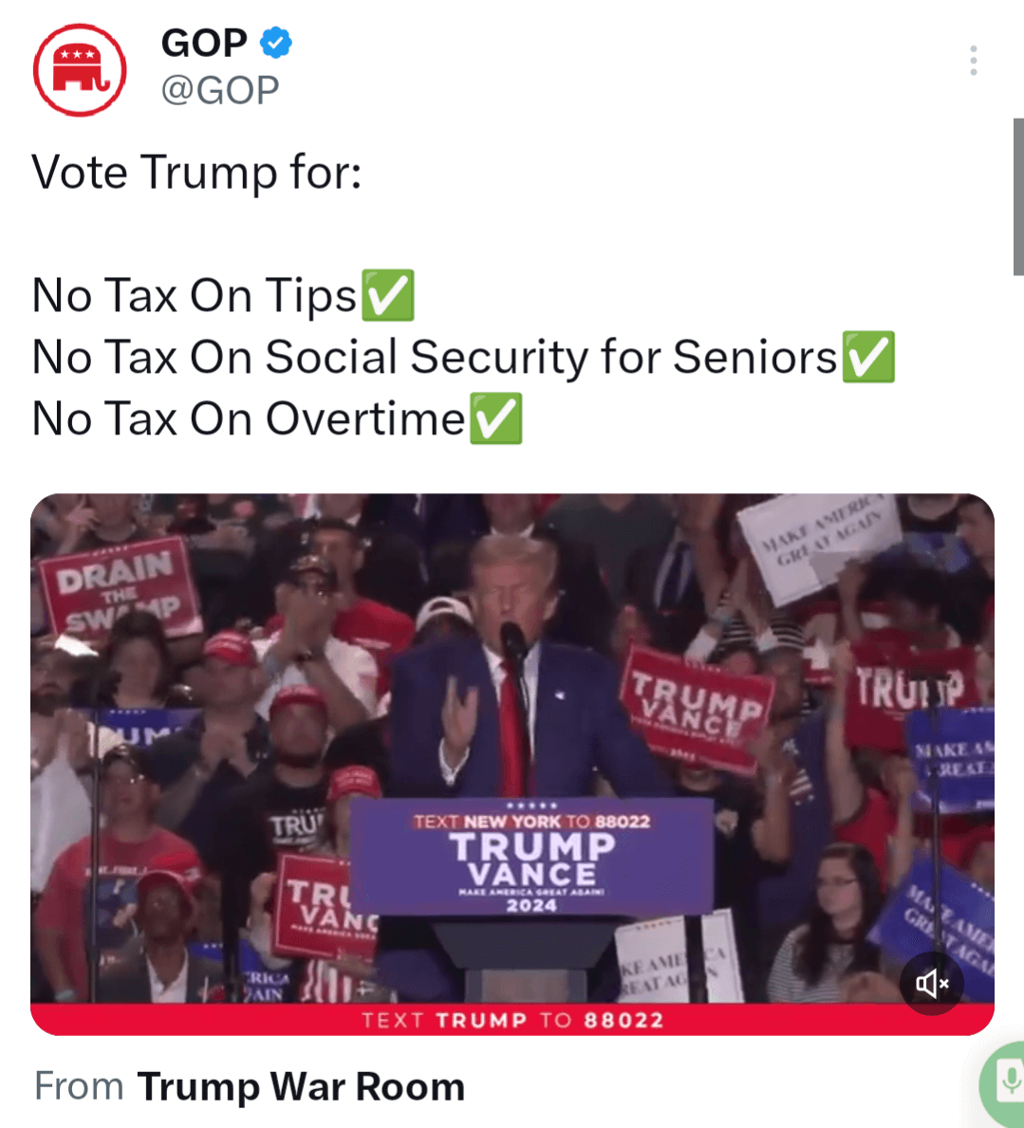The width and height of the screenshot is (1024, 1128).
Task: Click the green checkmark after Seniors
Action: tap(868, 357)
